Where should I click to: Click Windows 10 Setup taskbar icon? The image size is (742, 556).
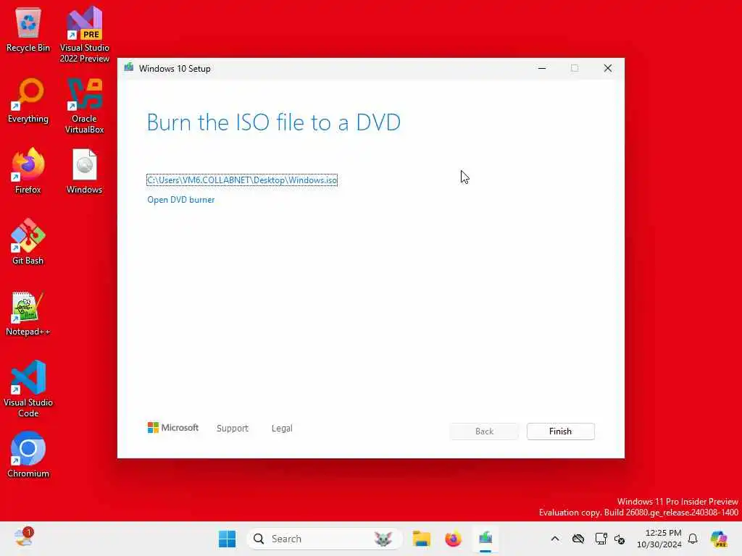(485, 539)
